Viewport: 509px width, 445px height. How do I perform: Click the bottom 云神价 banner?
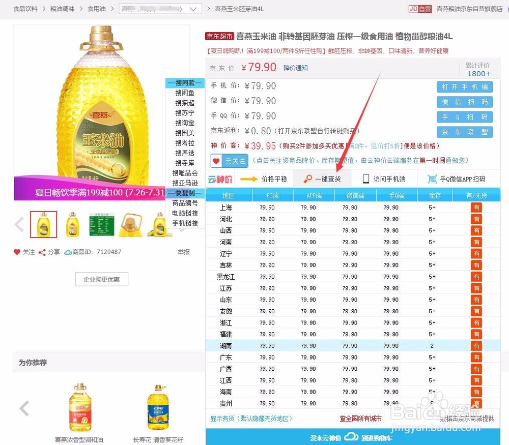[352, 437]
